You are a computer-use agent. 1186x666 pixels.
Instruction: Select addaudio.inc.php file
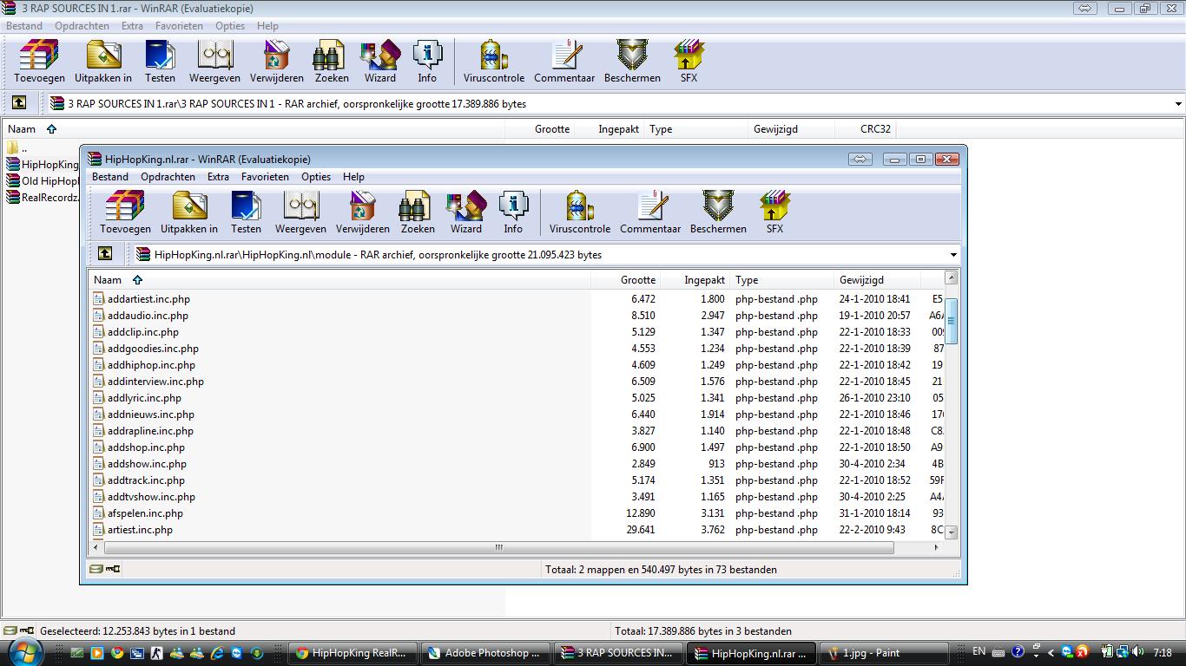(148, 315)
